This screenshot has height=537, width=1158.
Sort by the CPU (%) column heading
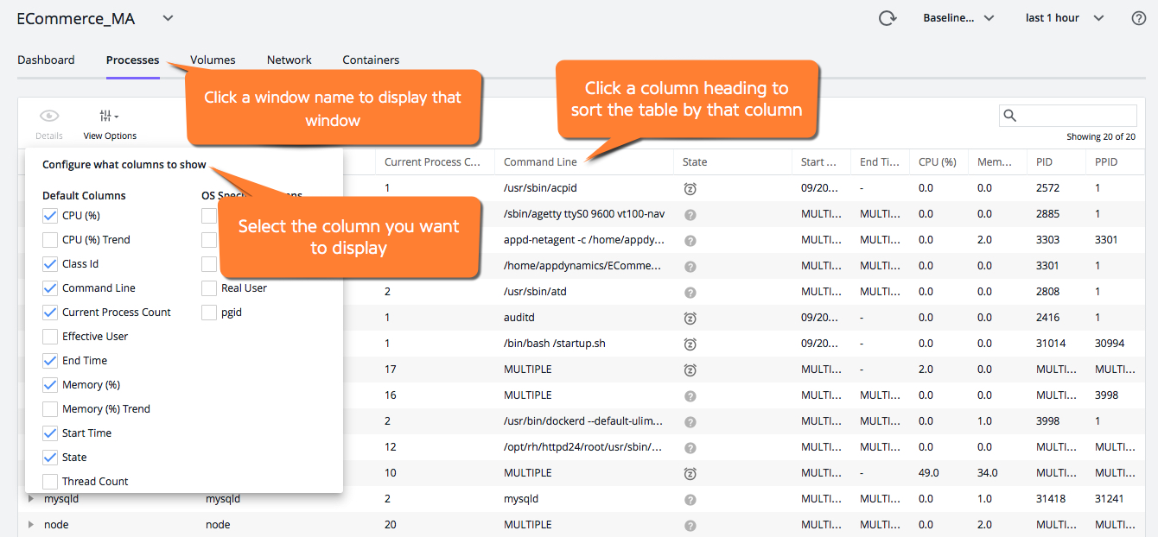click(x=938, y=162)
